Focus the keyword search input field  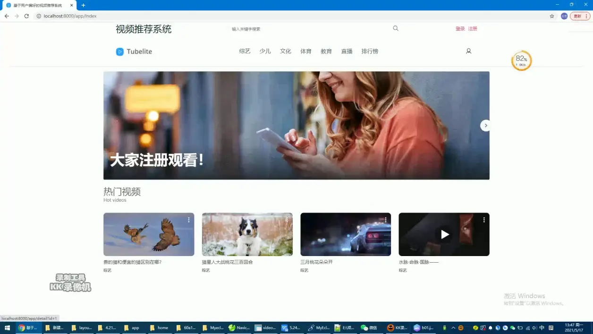tap(309, 29)
